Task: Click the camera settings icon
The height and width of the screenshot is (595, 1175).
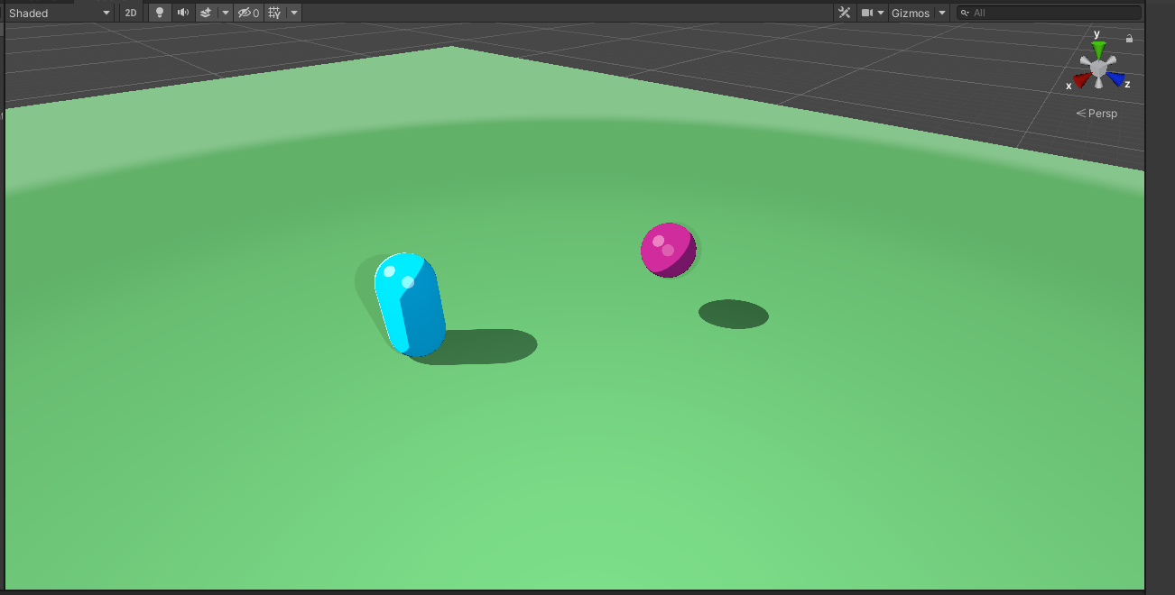Action: [x=867, y=13]
